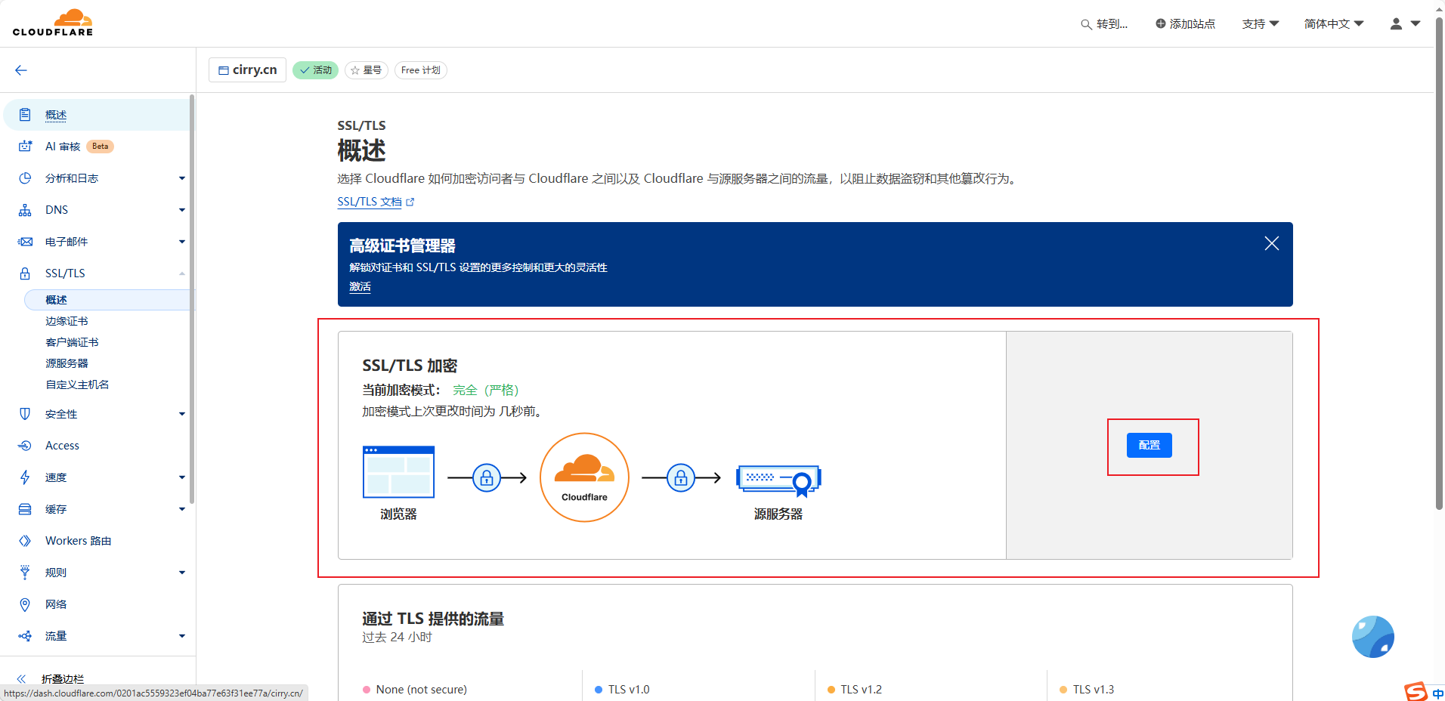Click the 网络 location pin icon
This screenshot has width=1445, height=701.
coord(25,604)
